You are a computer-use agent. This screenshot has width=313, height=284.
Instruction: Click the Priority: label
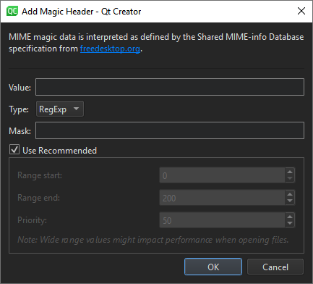[32, 220]
